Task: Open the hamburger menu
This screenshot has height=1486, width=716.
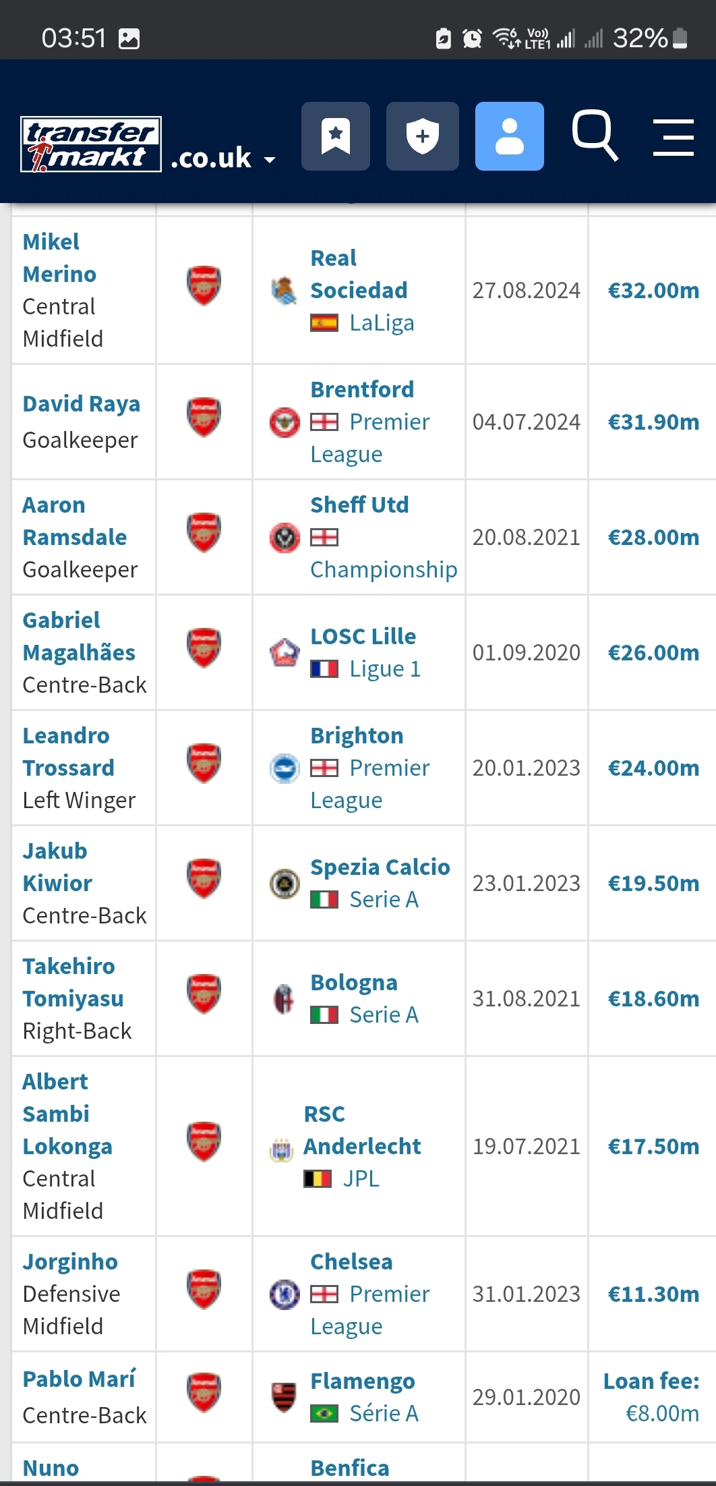Action: pos(674,138)
